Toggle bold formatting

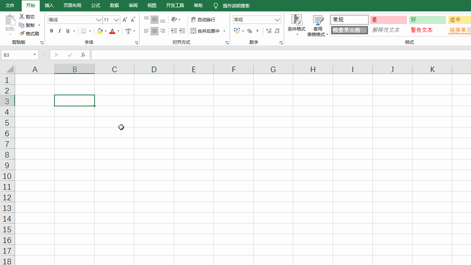[52, 31]
